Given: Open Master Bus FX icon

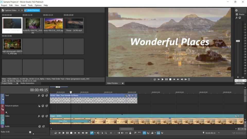Looking at the screenshot, I should [237, 18].
